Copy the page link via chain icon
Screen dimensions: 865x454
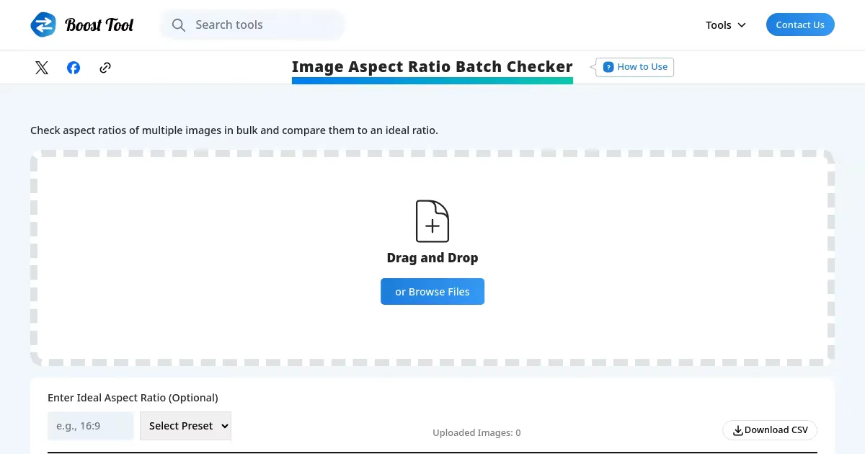click(105, 68)
